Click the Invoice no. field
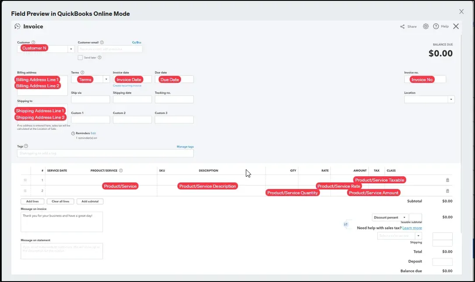The image size is (475, 282). pyautogui.click(x=425, y=79)
